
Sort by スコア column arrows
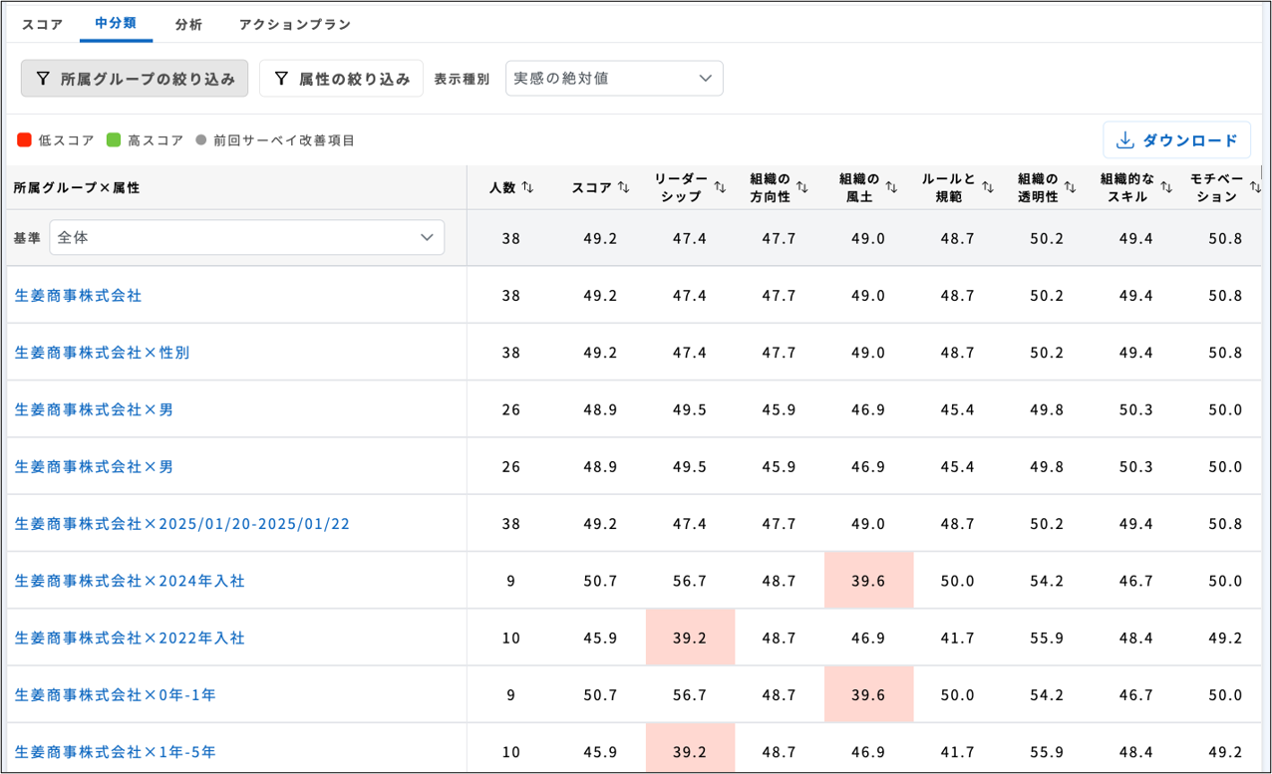pyautogui.click(x=623, y=187)
